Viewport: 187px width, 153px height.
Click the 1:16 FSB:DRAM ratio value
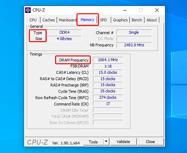click(108, 66)
